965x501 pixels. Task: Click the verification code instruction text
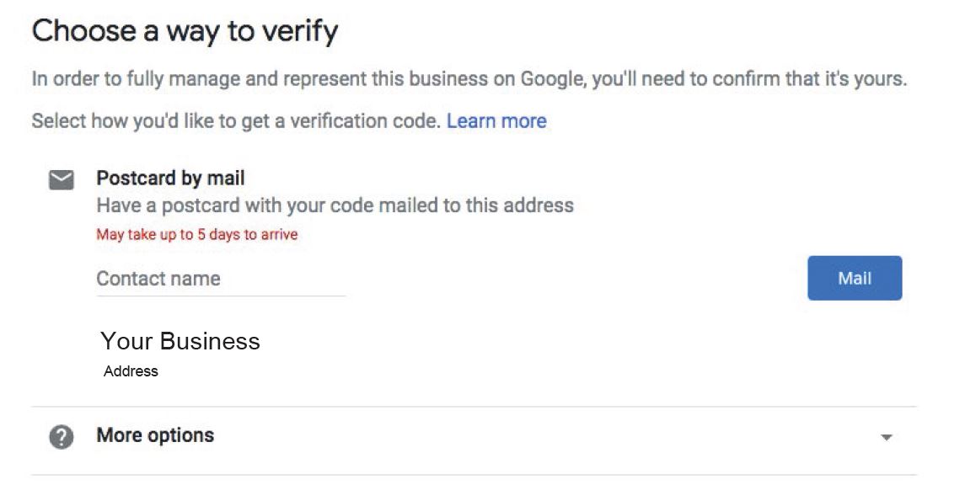click(x=236, y=120)
